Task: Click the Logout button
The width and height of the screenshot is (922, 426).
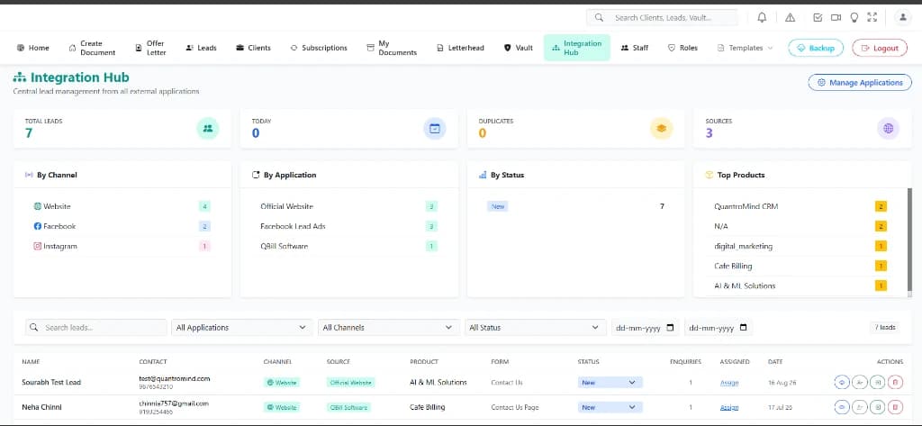Action: (880, 48)
